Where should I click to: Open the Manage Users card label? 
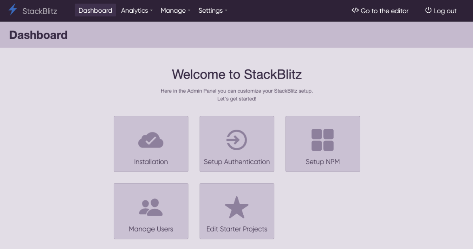click(x=151, y=229)
